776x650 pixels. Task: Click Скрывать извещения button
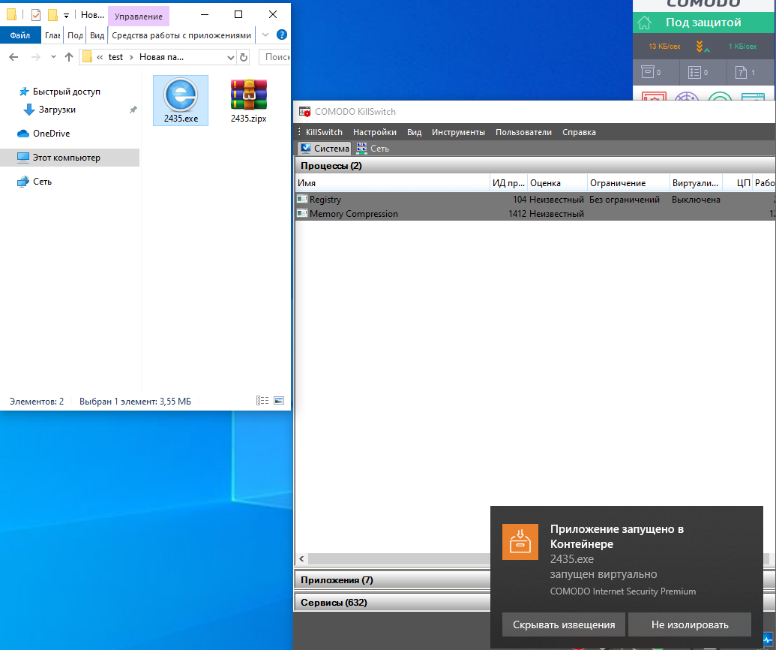(564, 624)
